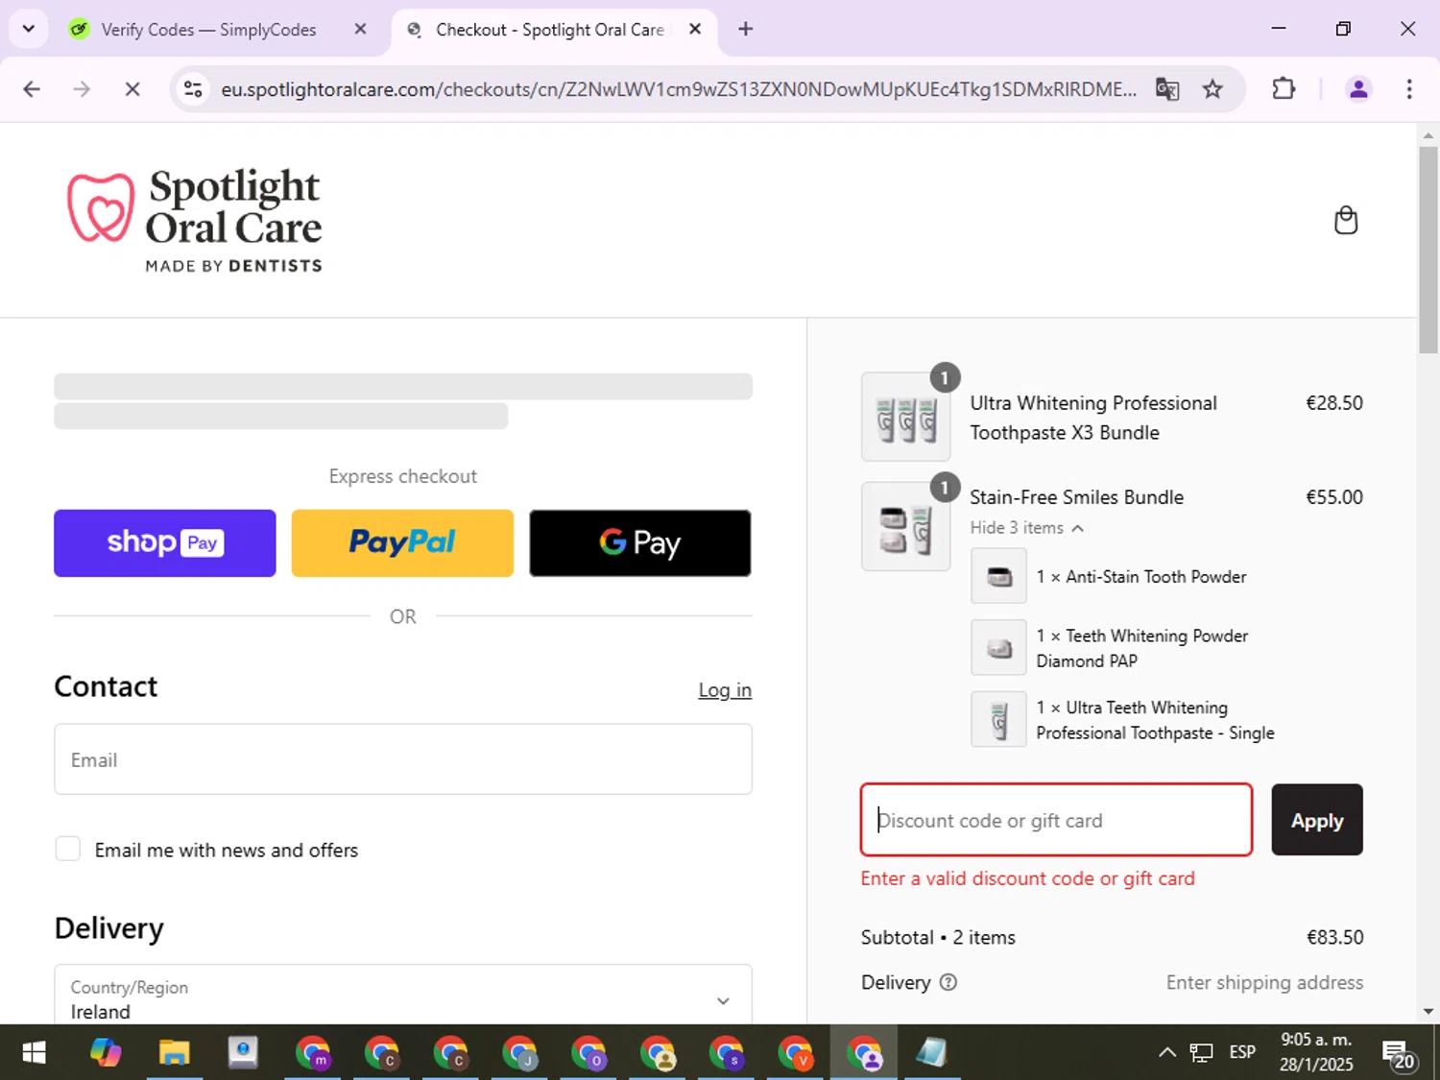Click the network status tray icon
The image size is (1440, 1080).
1201,1053
